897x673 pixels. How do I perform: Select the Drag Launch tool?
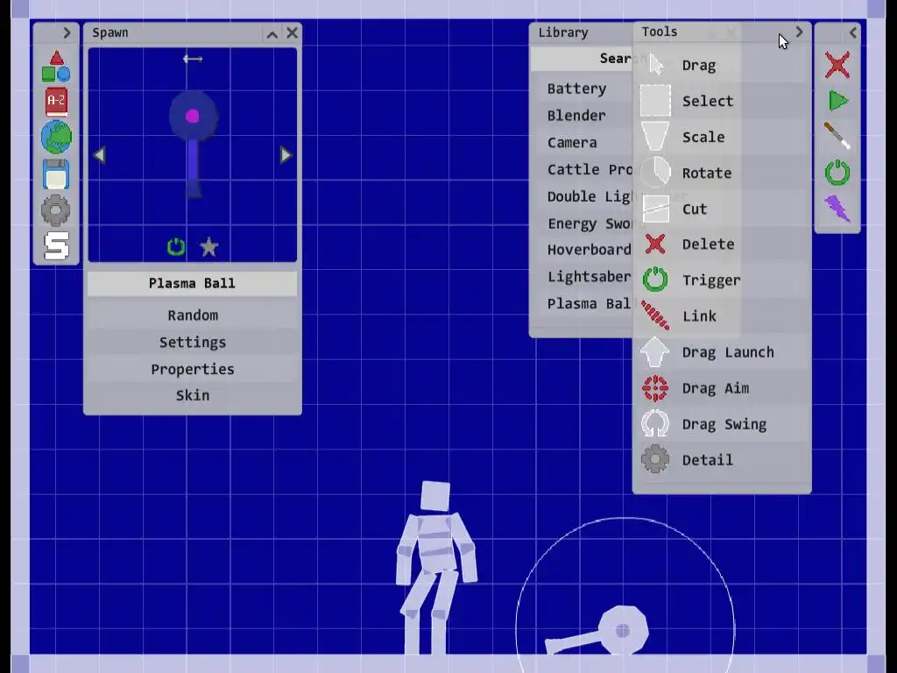click(722, 352)
